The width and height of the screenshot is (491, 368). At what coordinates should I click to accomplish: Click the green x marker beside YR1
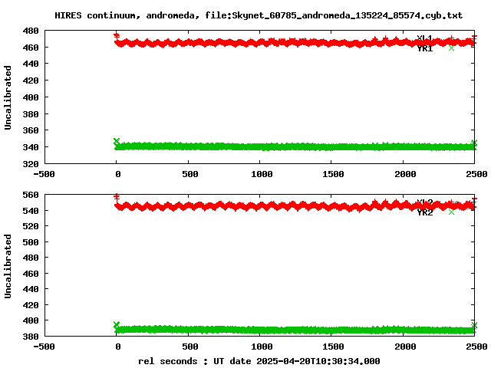pyautogui.click(x=451, y=48)
